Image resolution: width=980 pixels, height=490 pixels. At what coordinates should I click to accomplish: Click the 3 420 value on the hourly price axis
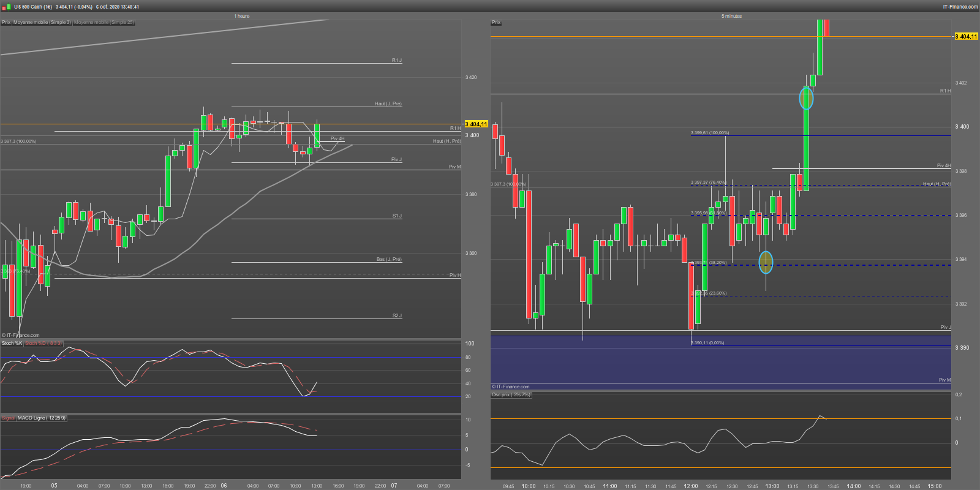pos(471,77)
